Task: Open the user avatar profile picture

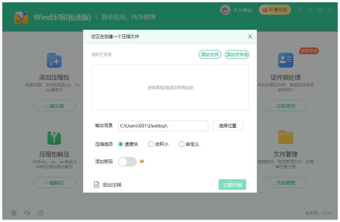Action: pyautogui.click(x=225, y=10)
